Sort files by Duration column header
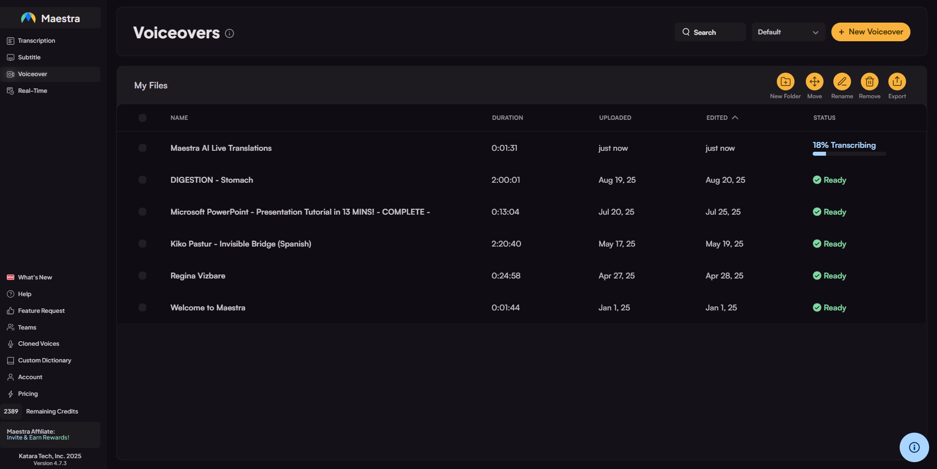Viewport: 937px width, 469px height. click(507, 118)
